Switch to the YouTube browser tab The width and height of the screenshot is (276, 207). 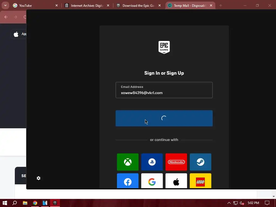(35, 5)
